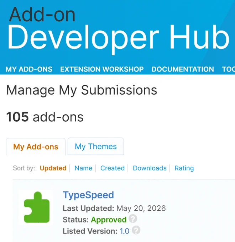This screenshot has height=242, width=235.
Task: Go to EXTENSION WORKSHOP in the navigation bar
Action: (x=102, y=69)
